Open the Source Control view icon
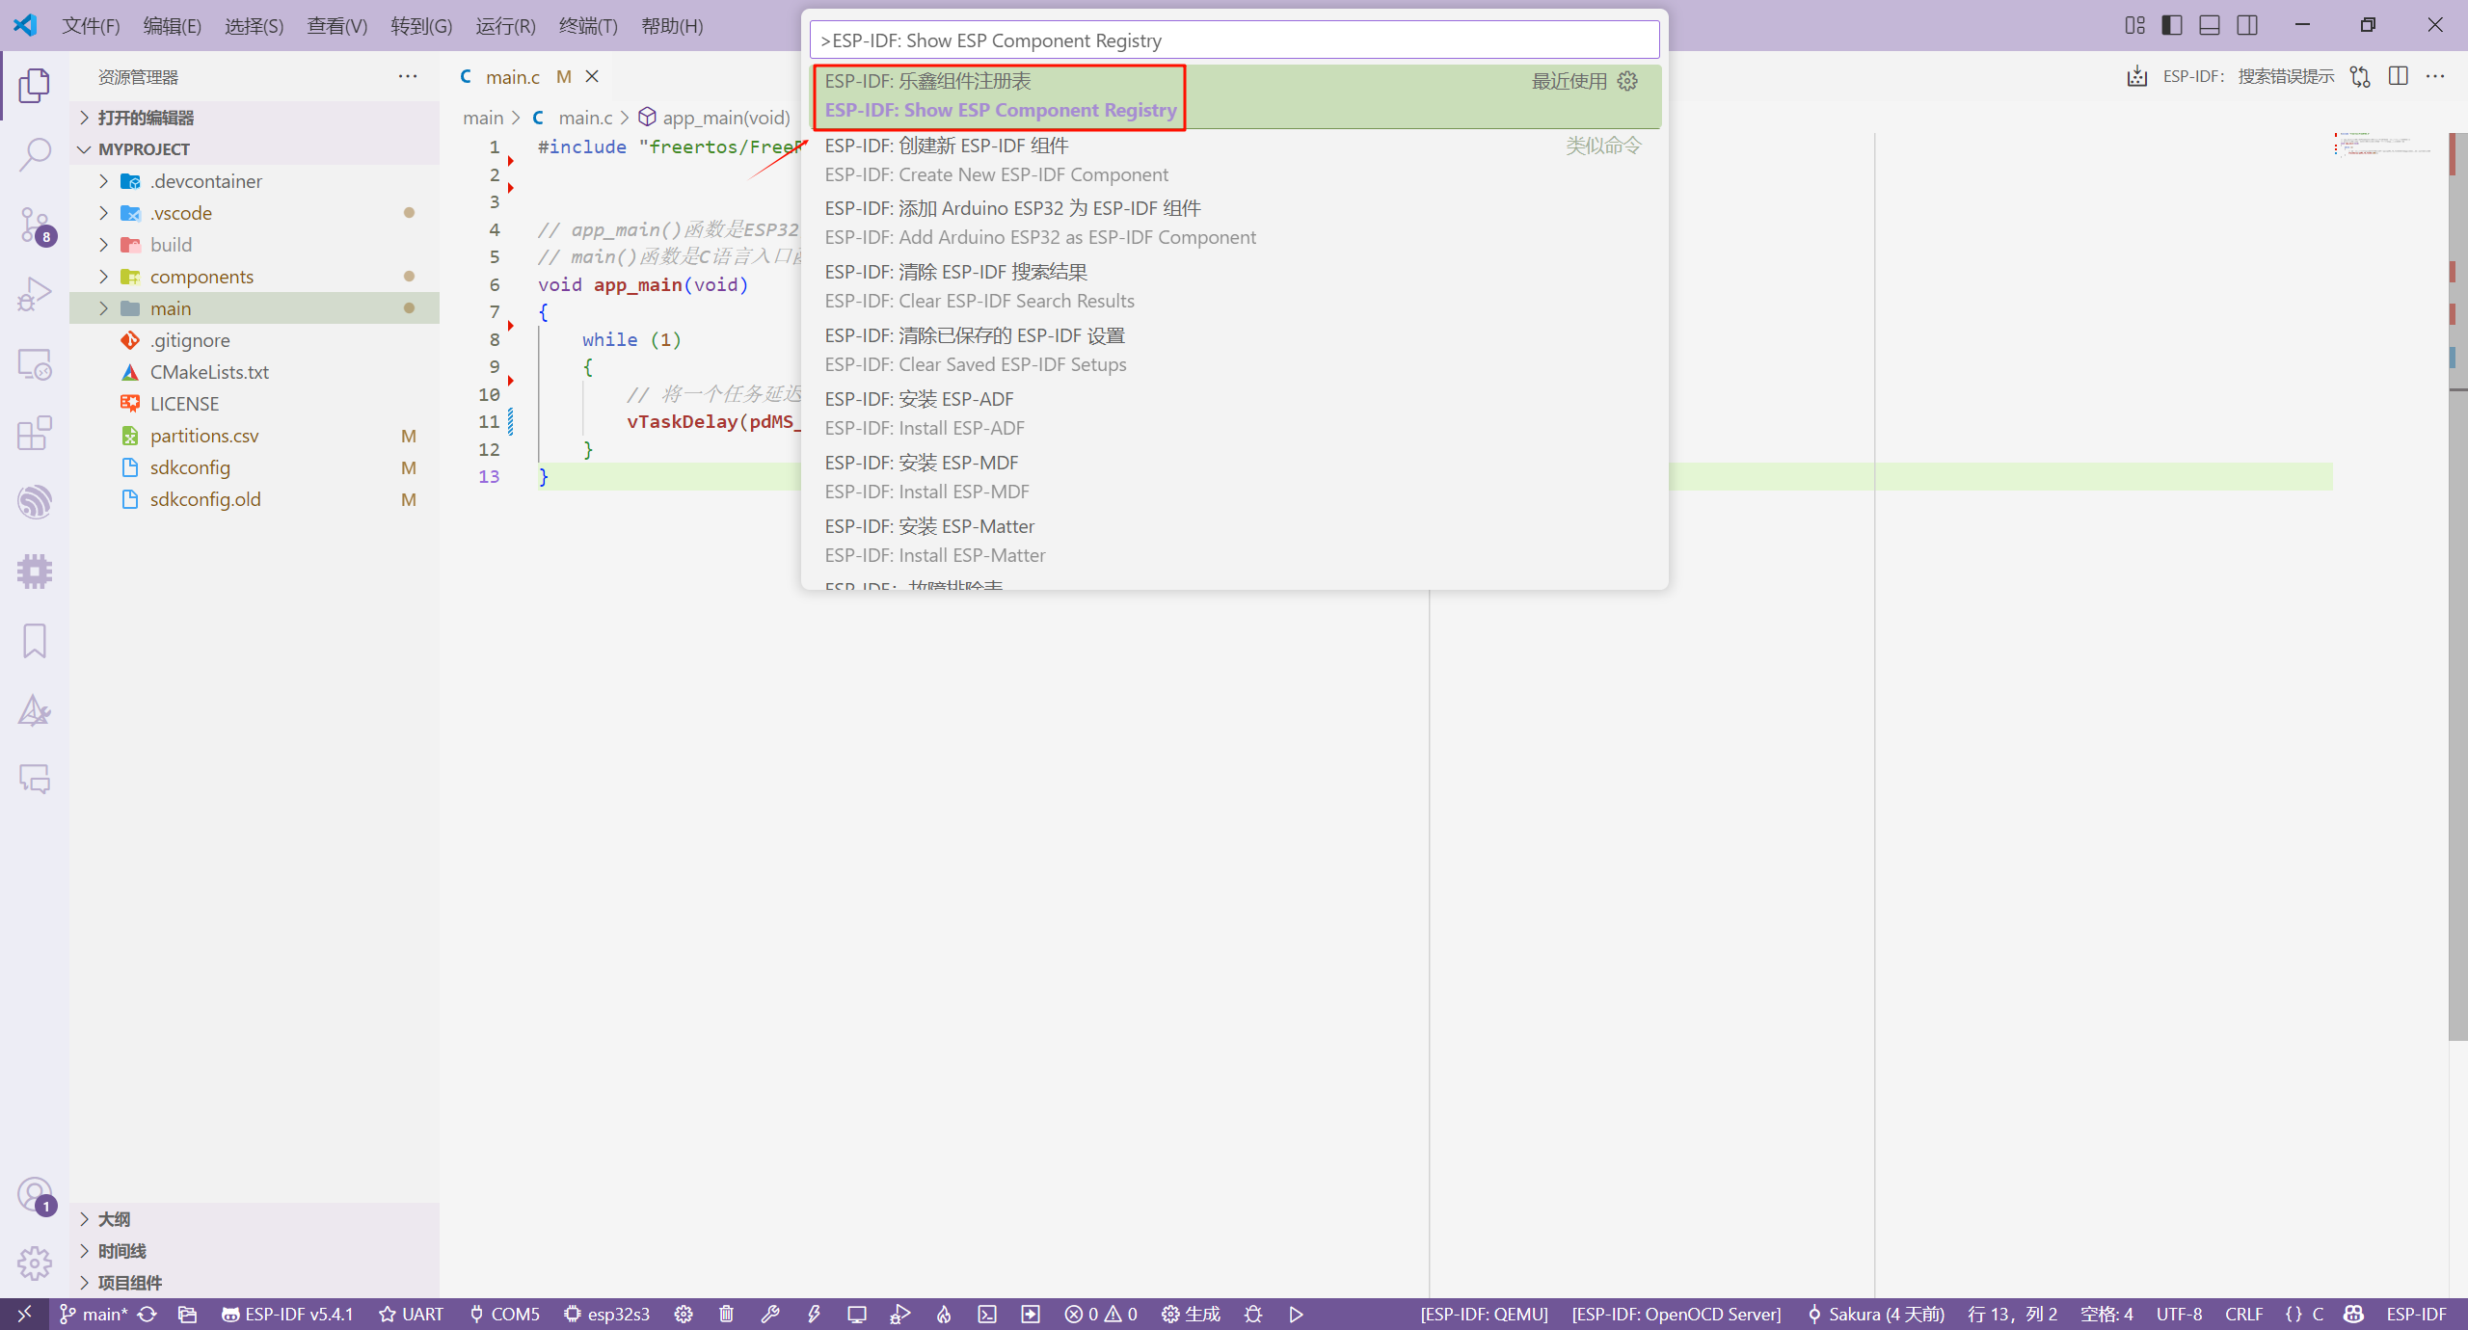2468x1330 pixels. coord(35,224)
